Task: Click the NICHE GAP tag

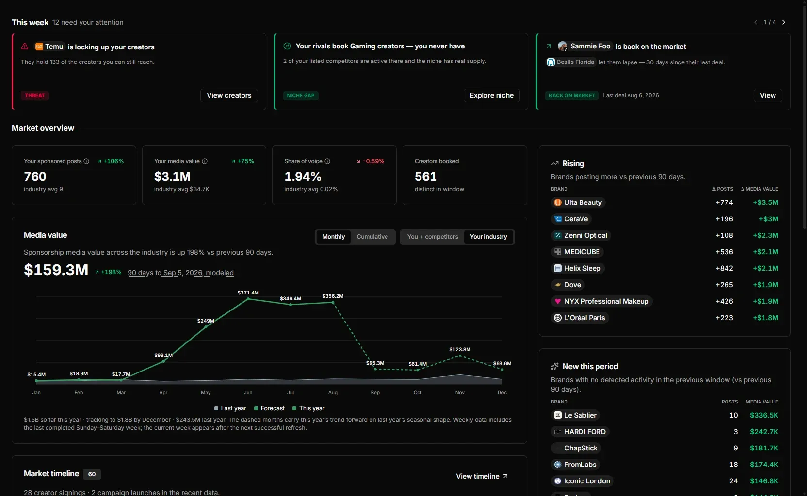Action: pyautogui.click(x=301, y=96)
